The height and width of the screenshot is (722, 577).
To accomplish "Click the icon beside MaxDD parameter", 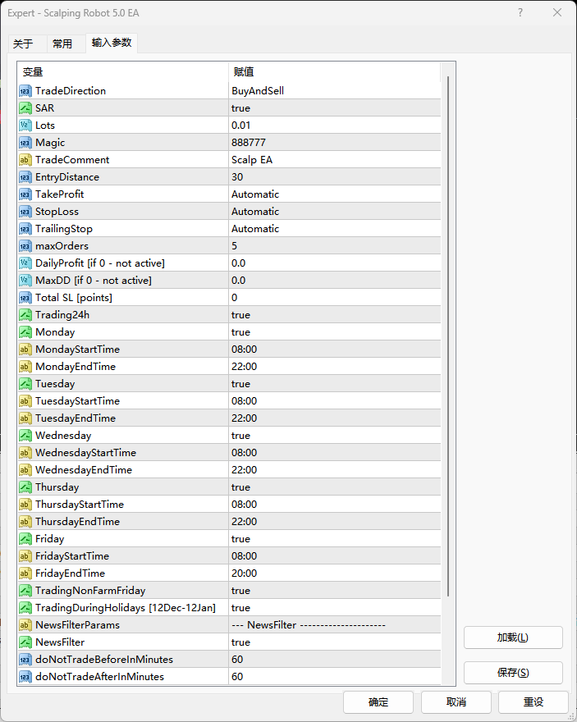I will point(25,281).
